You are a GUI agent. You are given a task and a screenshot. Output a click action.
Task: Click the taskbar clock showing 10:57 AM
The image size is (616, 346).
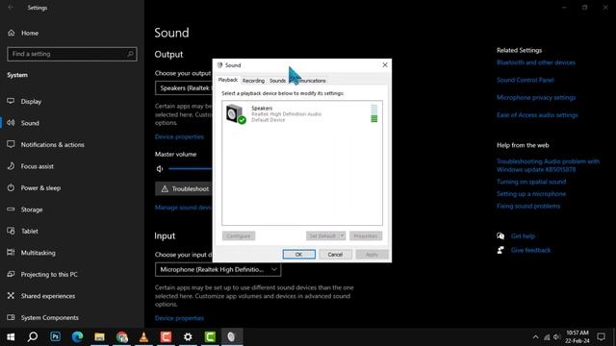point(577,336)
